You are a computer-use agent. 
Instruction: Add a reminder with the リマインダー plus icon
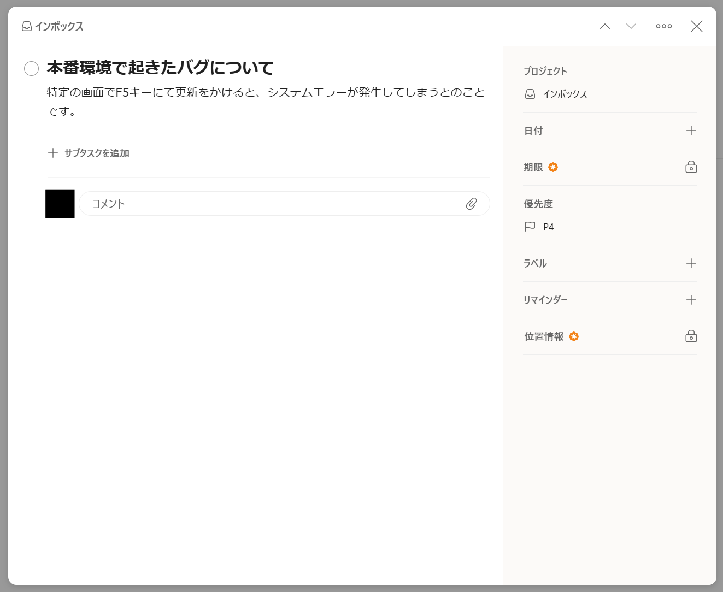pos(691,300)
